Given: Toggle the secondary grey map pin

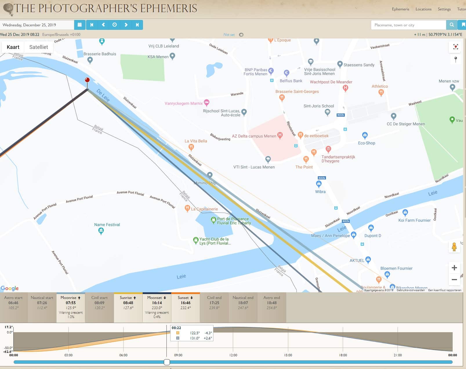Looking at the screenshot, I should (x=456, y=60).
